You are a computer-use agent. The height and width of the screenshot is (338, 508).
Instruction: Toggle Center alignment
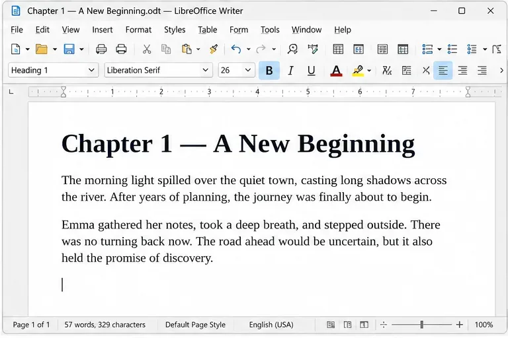coord(462,70)
